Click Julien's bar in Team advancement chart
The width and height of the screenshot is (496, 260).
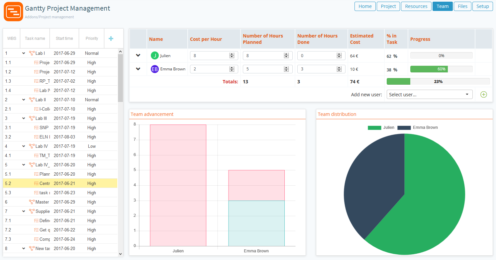click(178, 185)
